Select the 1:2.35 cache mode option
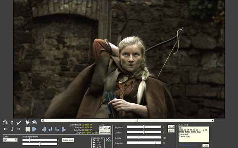Screen dimensions: 238x148 pyautogui.click(x=94, y=145)
